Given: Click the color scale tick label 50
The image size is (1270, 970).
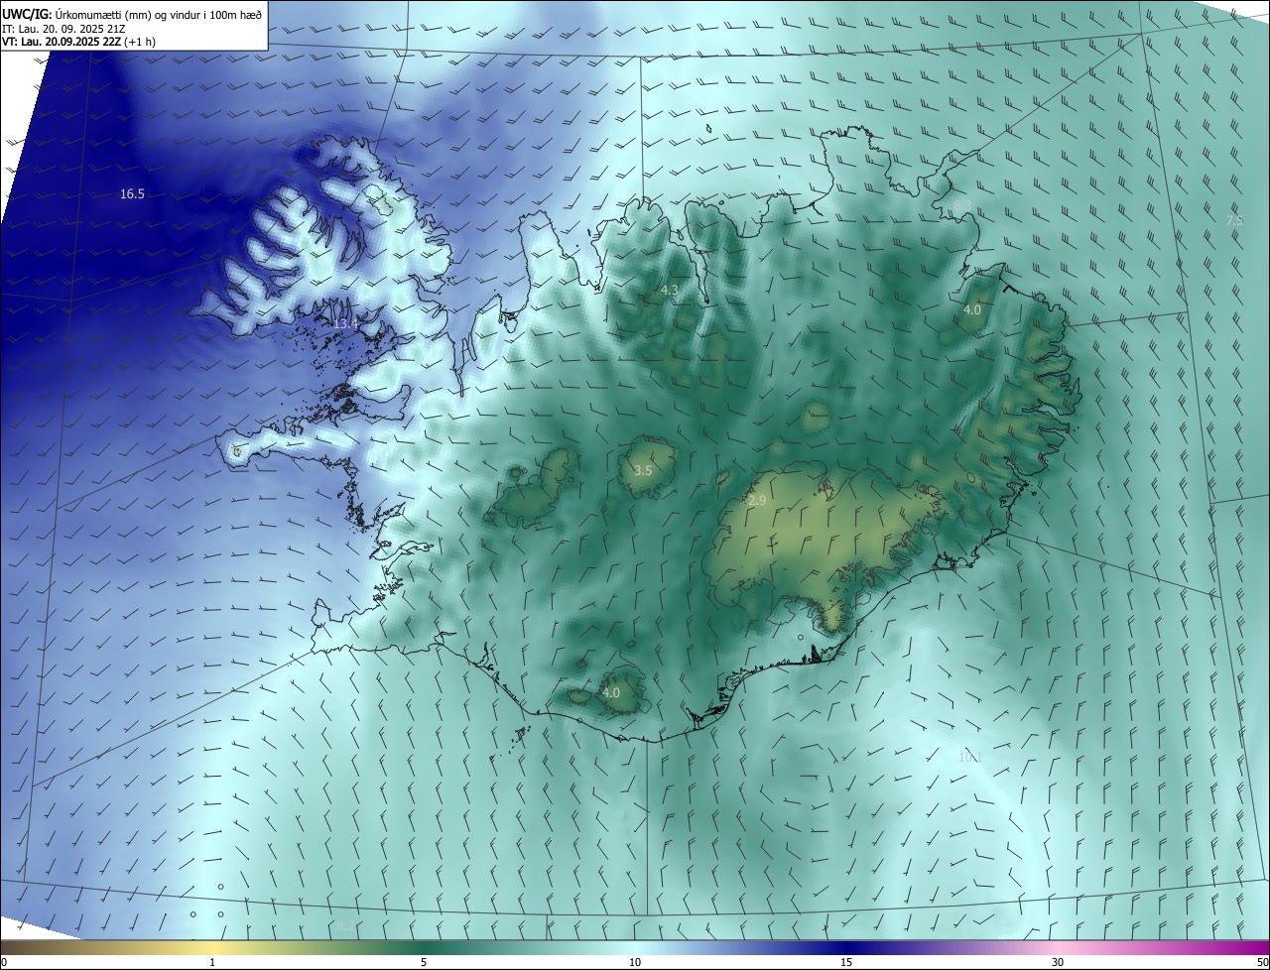Looking at the screenshot, I should (1262, 962).
